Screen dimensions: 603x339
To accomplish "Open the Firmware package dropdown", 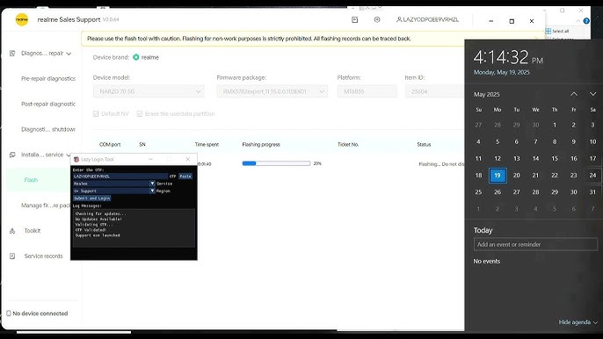I will point(272,91).
